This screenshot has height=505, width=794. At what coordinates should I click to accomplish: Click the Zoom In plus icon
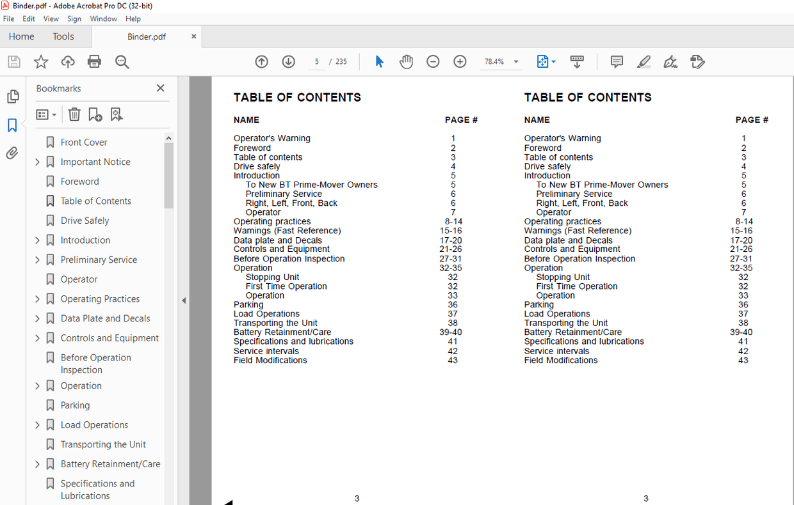(460, 62)
